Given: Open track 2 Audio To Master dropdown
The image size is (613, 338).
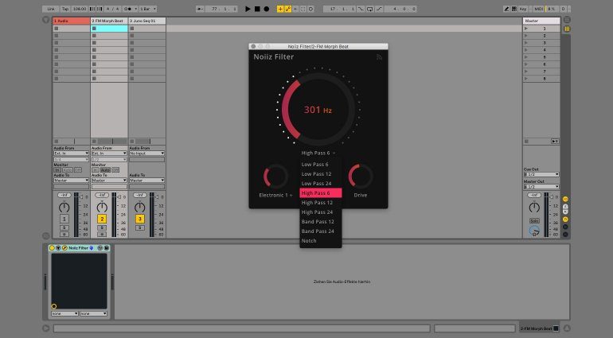Looking at the screenshot, I should (x=109, y=181).
